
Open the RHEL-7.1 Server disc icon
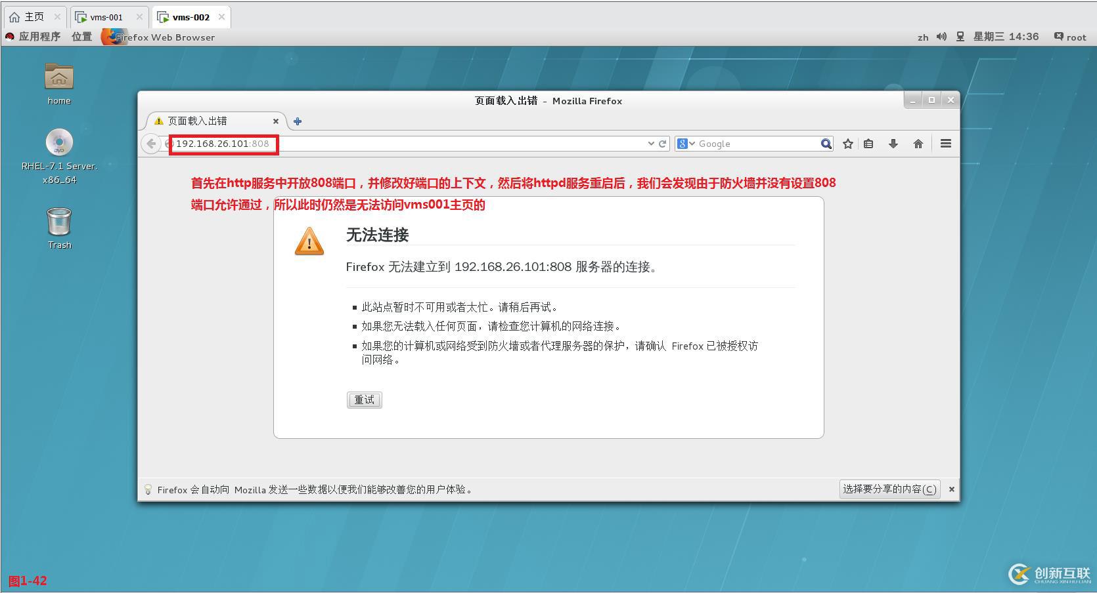[x=58, y=143]
